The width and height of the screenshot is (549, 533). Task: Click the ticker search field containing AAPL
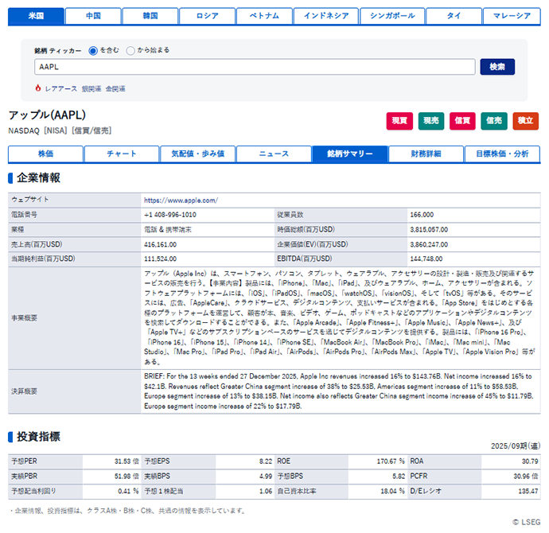click(x=255, y=67)
